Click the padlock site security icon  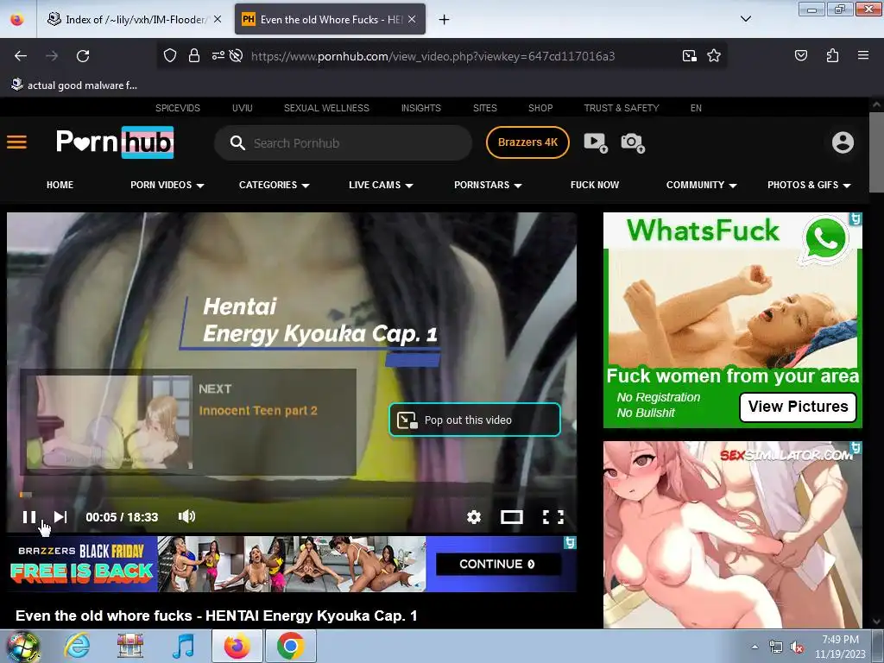coord(194,55)
